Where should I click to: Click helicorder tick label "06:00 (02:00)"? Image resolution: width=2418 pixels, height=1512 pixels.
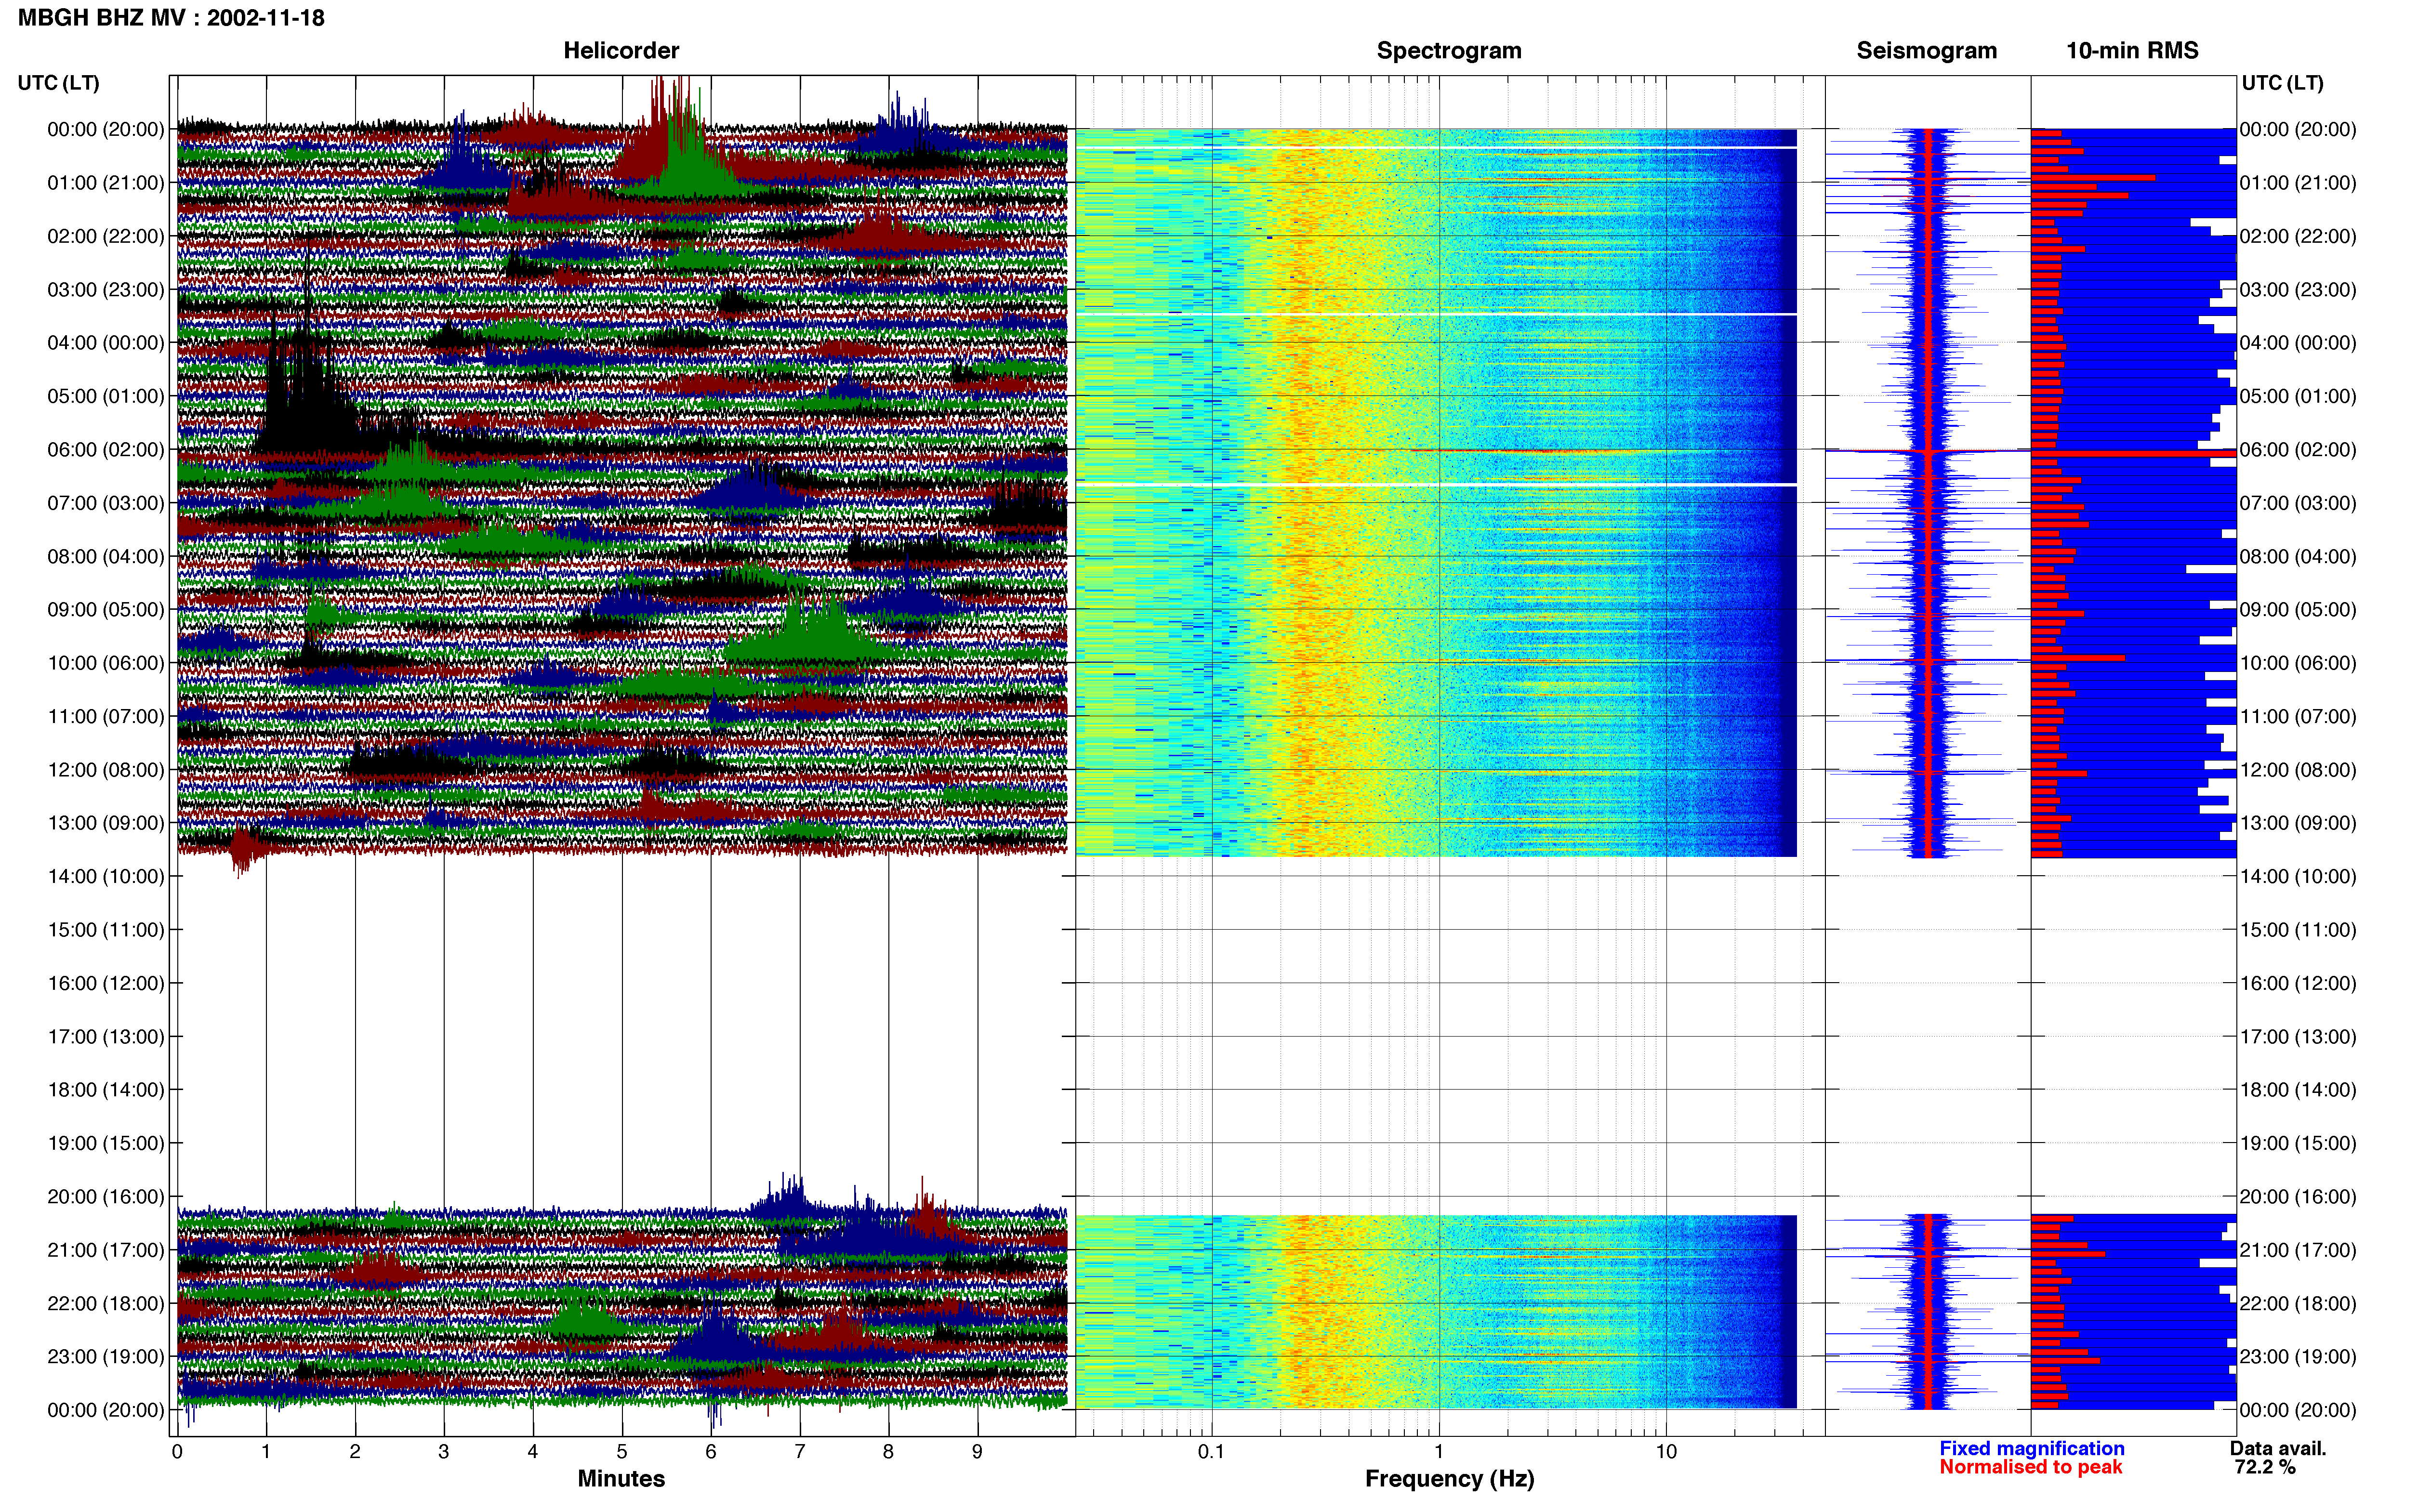105,450
